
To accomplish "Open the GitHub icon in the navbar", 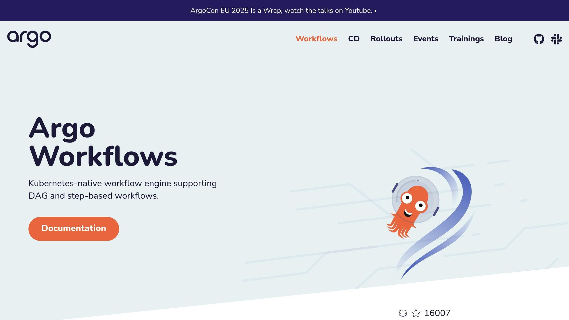I will pos(539,39).
